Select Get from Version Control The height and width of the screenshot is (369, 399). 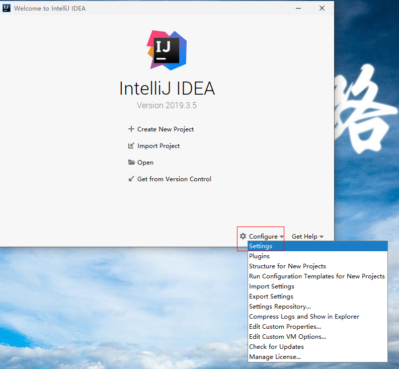[174, 179]
